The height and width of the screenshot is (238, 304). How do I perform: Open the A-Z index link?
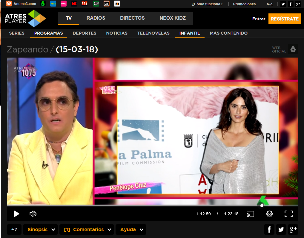click(269, 4)
